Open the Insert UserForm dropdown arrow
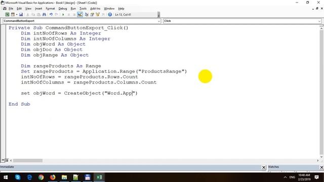 17,15
